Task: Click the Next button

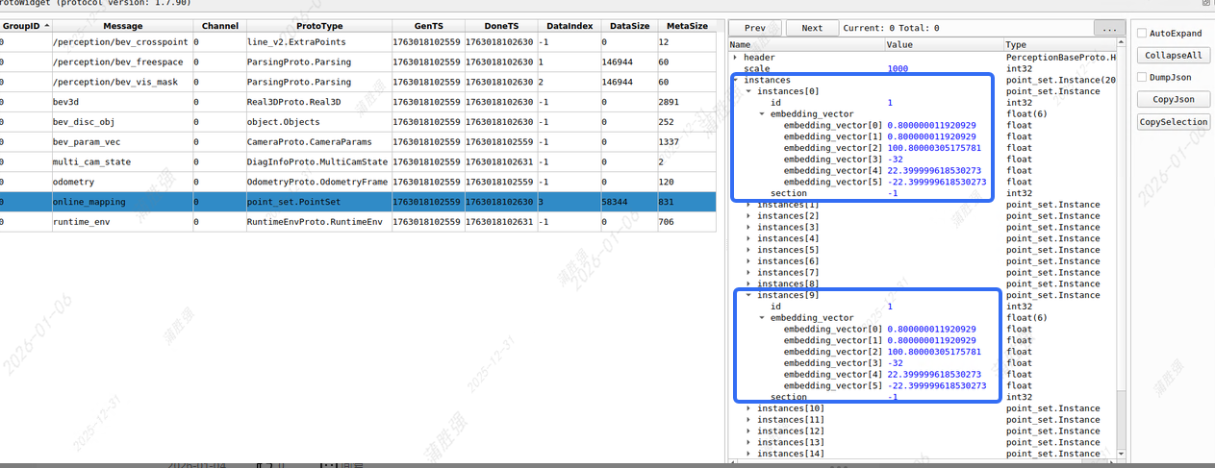Action: pyautogui.click(x=812, y=28)
